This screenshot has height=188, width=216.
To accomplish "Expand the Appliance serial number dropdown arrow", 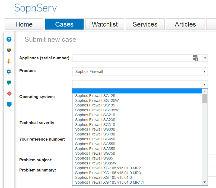I will (205, 58).
